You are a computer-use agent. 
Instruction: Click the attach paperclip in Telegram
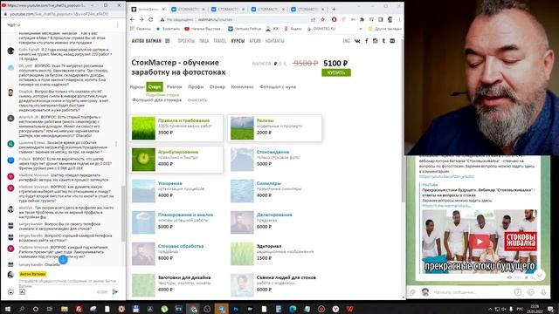click(413, 292)
